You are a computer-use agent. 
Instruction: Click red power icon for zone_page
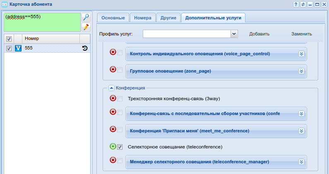tap(113, 69)
